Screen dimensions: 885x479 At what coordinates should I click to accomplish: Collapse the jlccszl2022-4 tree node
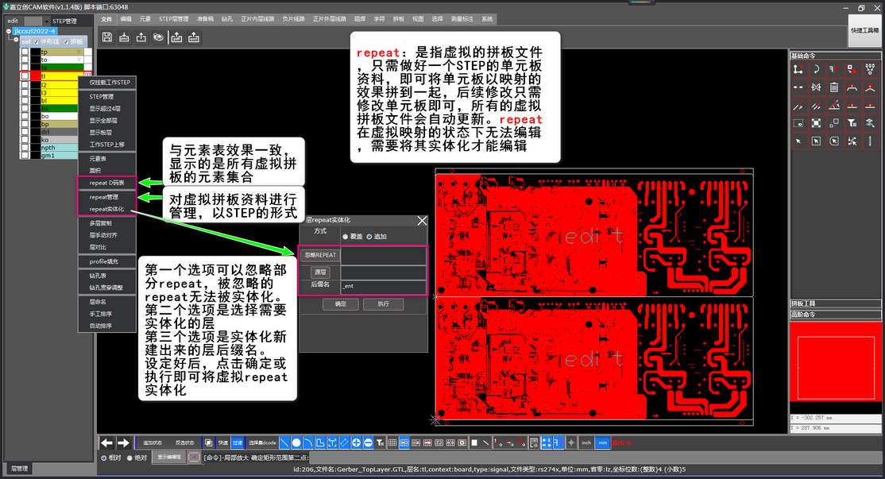9,31
